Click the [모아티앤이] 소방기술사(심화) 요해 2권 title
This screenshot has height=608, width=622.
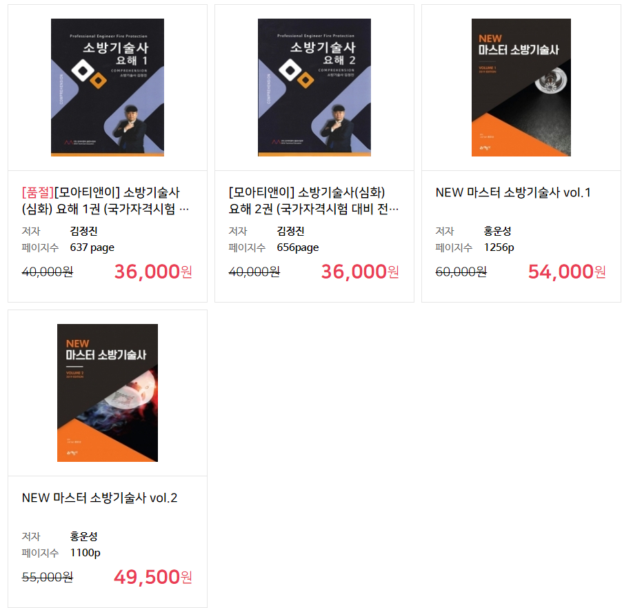click(x=314, y=201)
